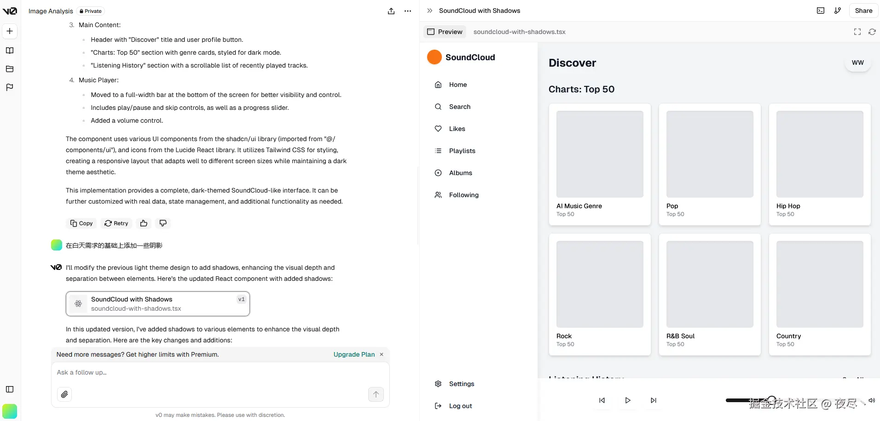880x421 pixels.
Task: Click the thumbs up feedback icon
Action: [144, 223]
